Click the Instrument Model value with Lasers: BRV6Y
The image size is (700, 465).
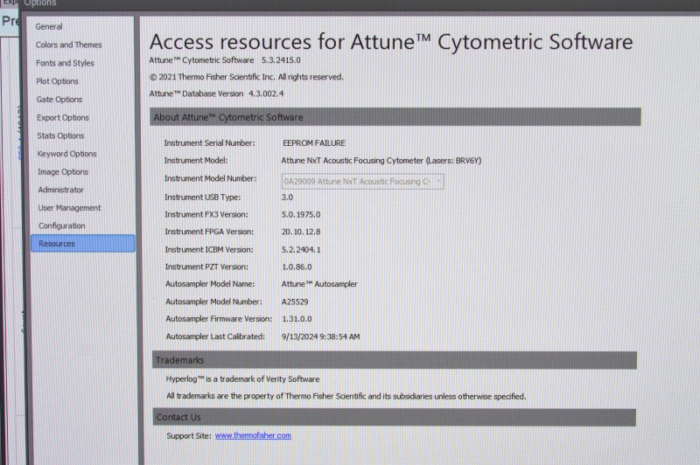381,161
